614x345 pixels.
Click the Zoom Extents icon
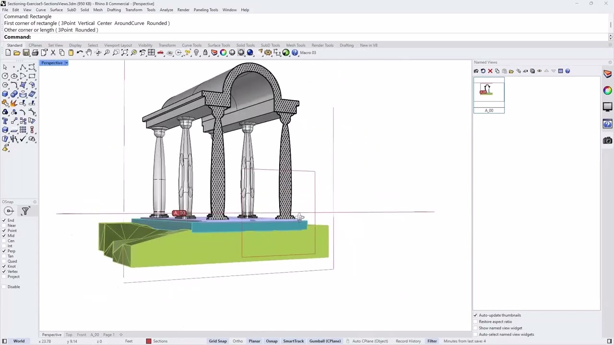click(x=125, y=53)
